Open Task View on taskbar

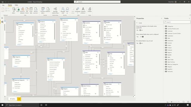click(x=46, y=105)
